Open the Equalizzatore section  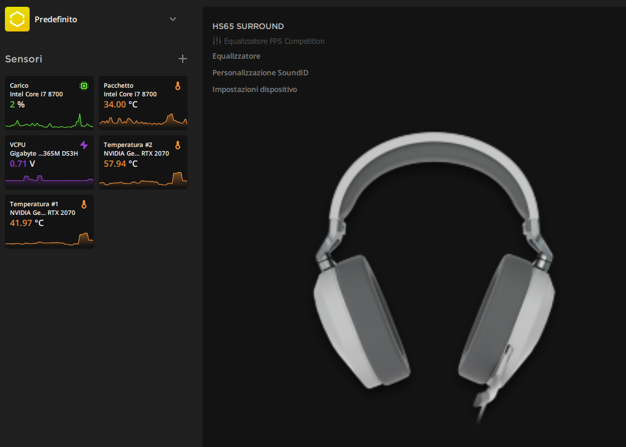pos(236,56)
